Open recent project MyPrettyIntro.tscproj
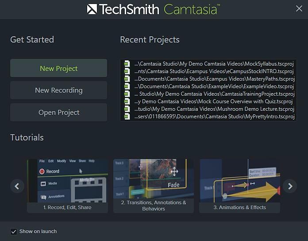 click(x=214, y=117)
